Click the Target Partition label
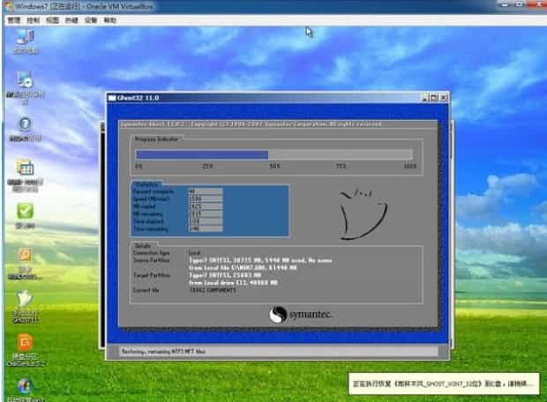The image size is (547, 402). point(152,275)
